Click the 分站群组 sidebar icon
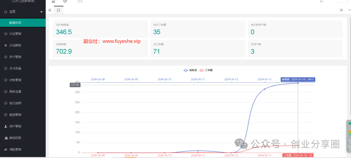 (6, 45)
